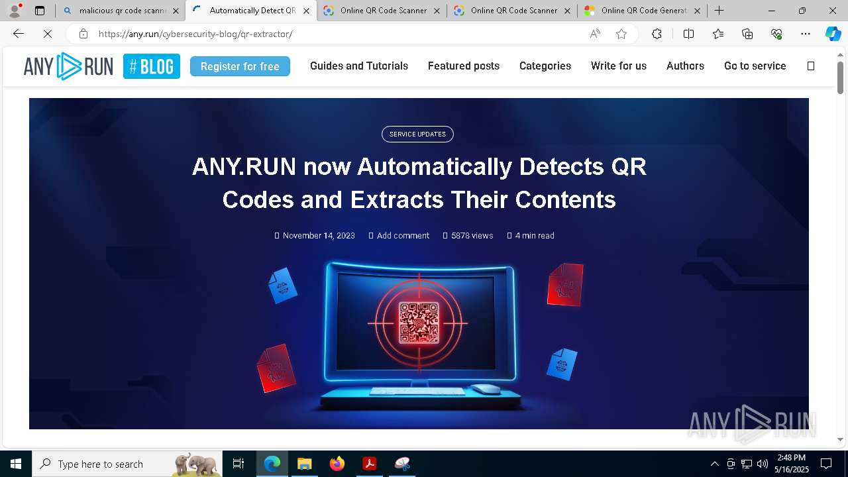Screen dimensions: 848x477
Task: Click the SERVICE UPDATES category tag
Action: 417,134
